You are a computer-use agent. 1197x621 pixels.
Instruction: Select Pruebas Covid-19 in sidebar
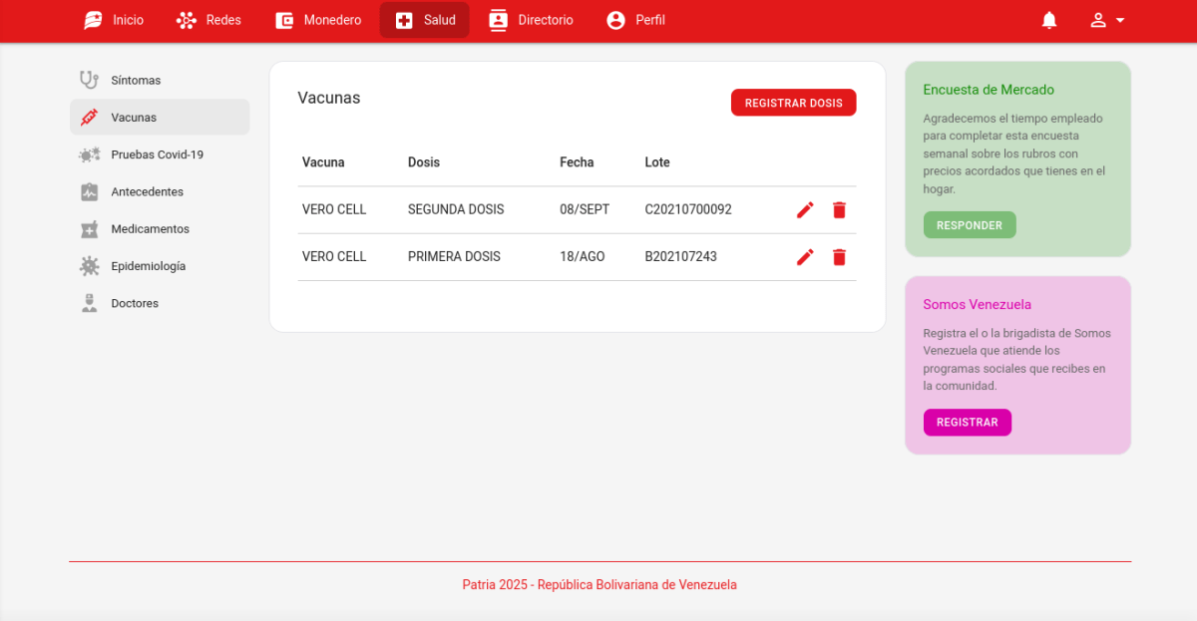pos(157,155)
